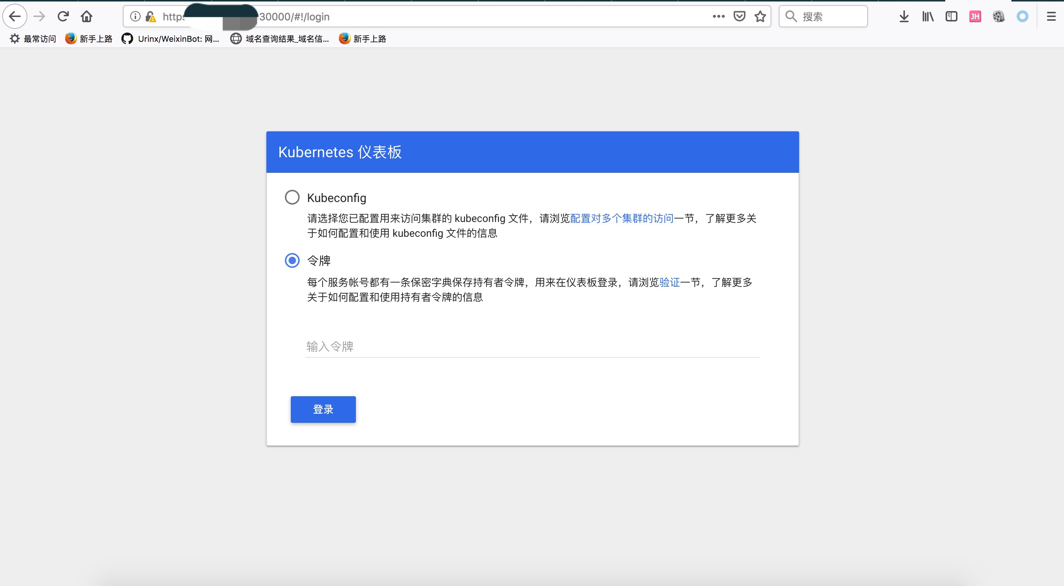Reload the page with refresh icon
1064x586 pixels.
tap(63, 17)
